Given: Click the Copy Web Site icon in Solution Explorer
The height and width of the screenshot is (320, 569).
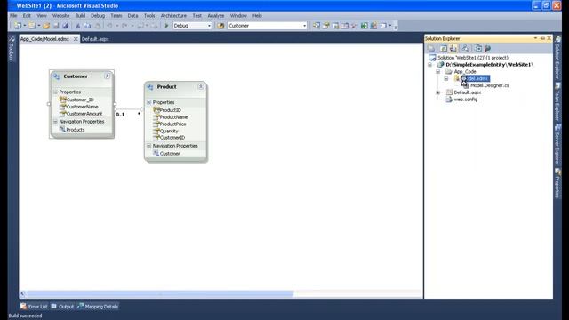Looking at the screenshot, I should pyautogui.click(x=478, y=48).
